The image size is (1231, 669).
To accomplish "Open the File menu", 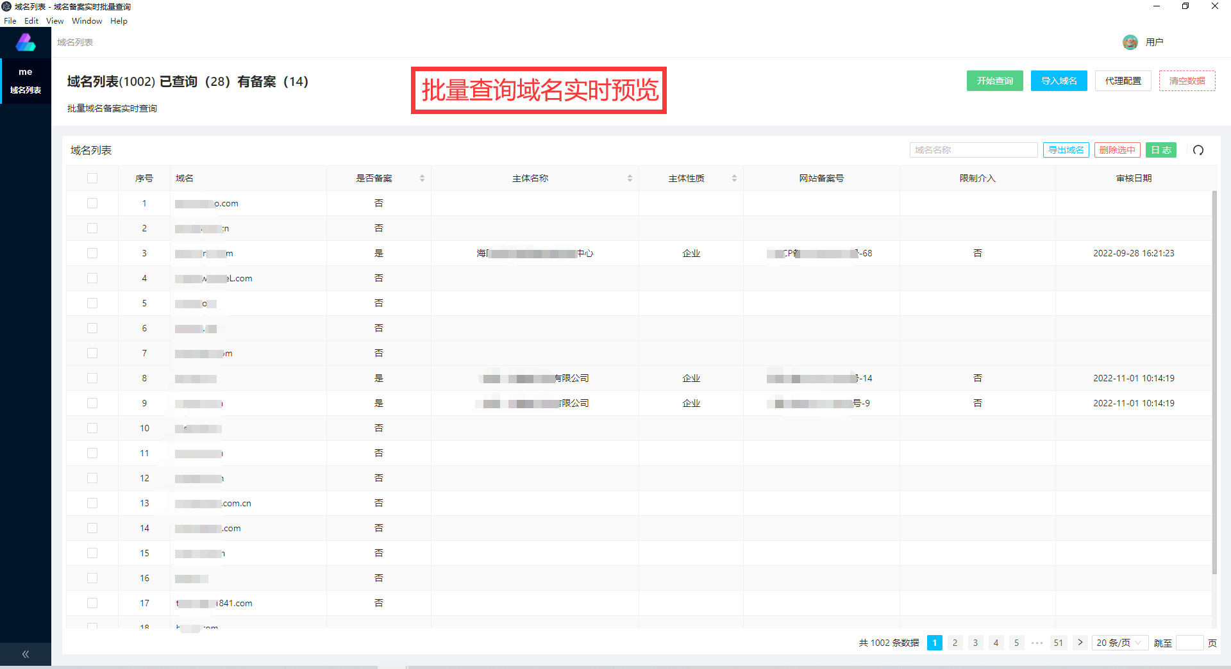I will (10, 21).
